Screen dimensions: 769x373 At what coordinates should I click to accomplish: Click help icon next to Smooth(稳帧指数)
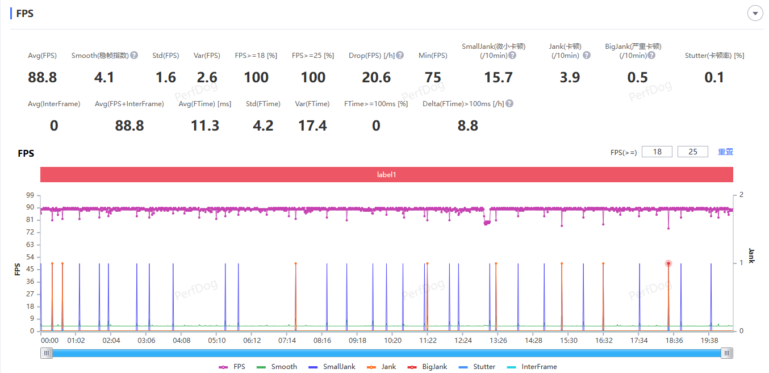pyautogui.click(x=134, y=55)
